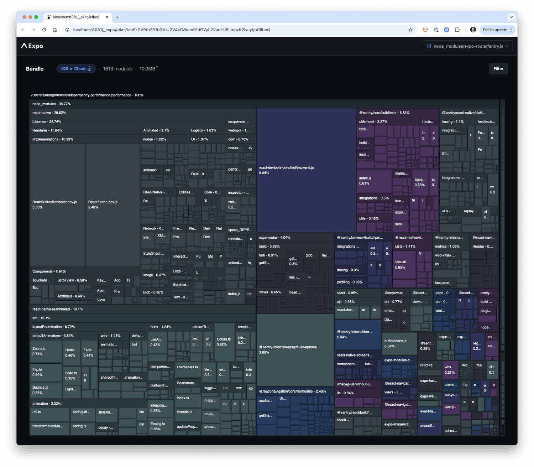Open a new browser tab
Viewport: 534px width, 467px height.
point(118,17)
